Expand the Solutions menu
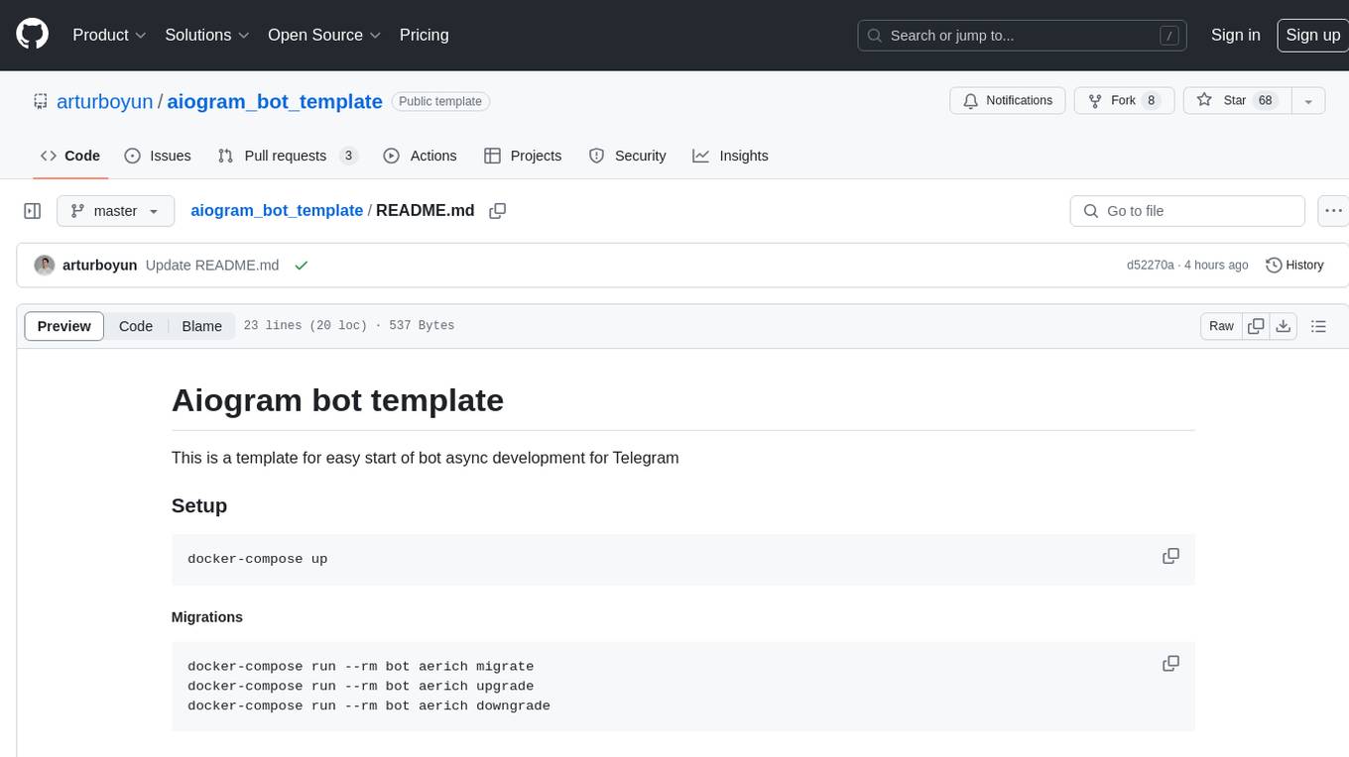Screen dimensions: 1349x757 (206, 35)
